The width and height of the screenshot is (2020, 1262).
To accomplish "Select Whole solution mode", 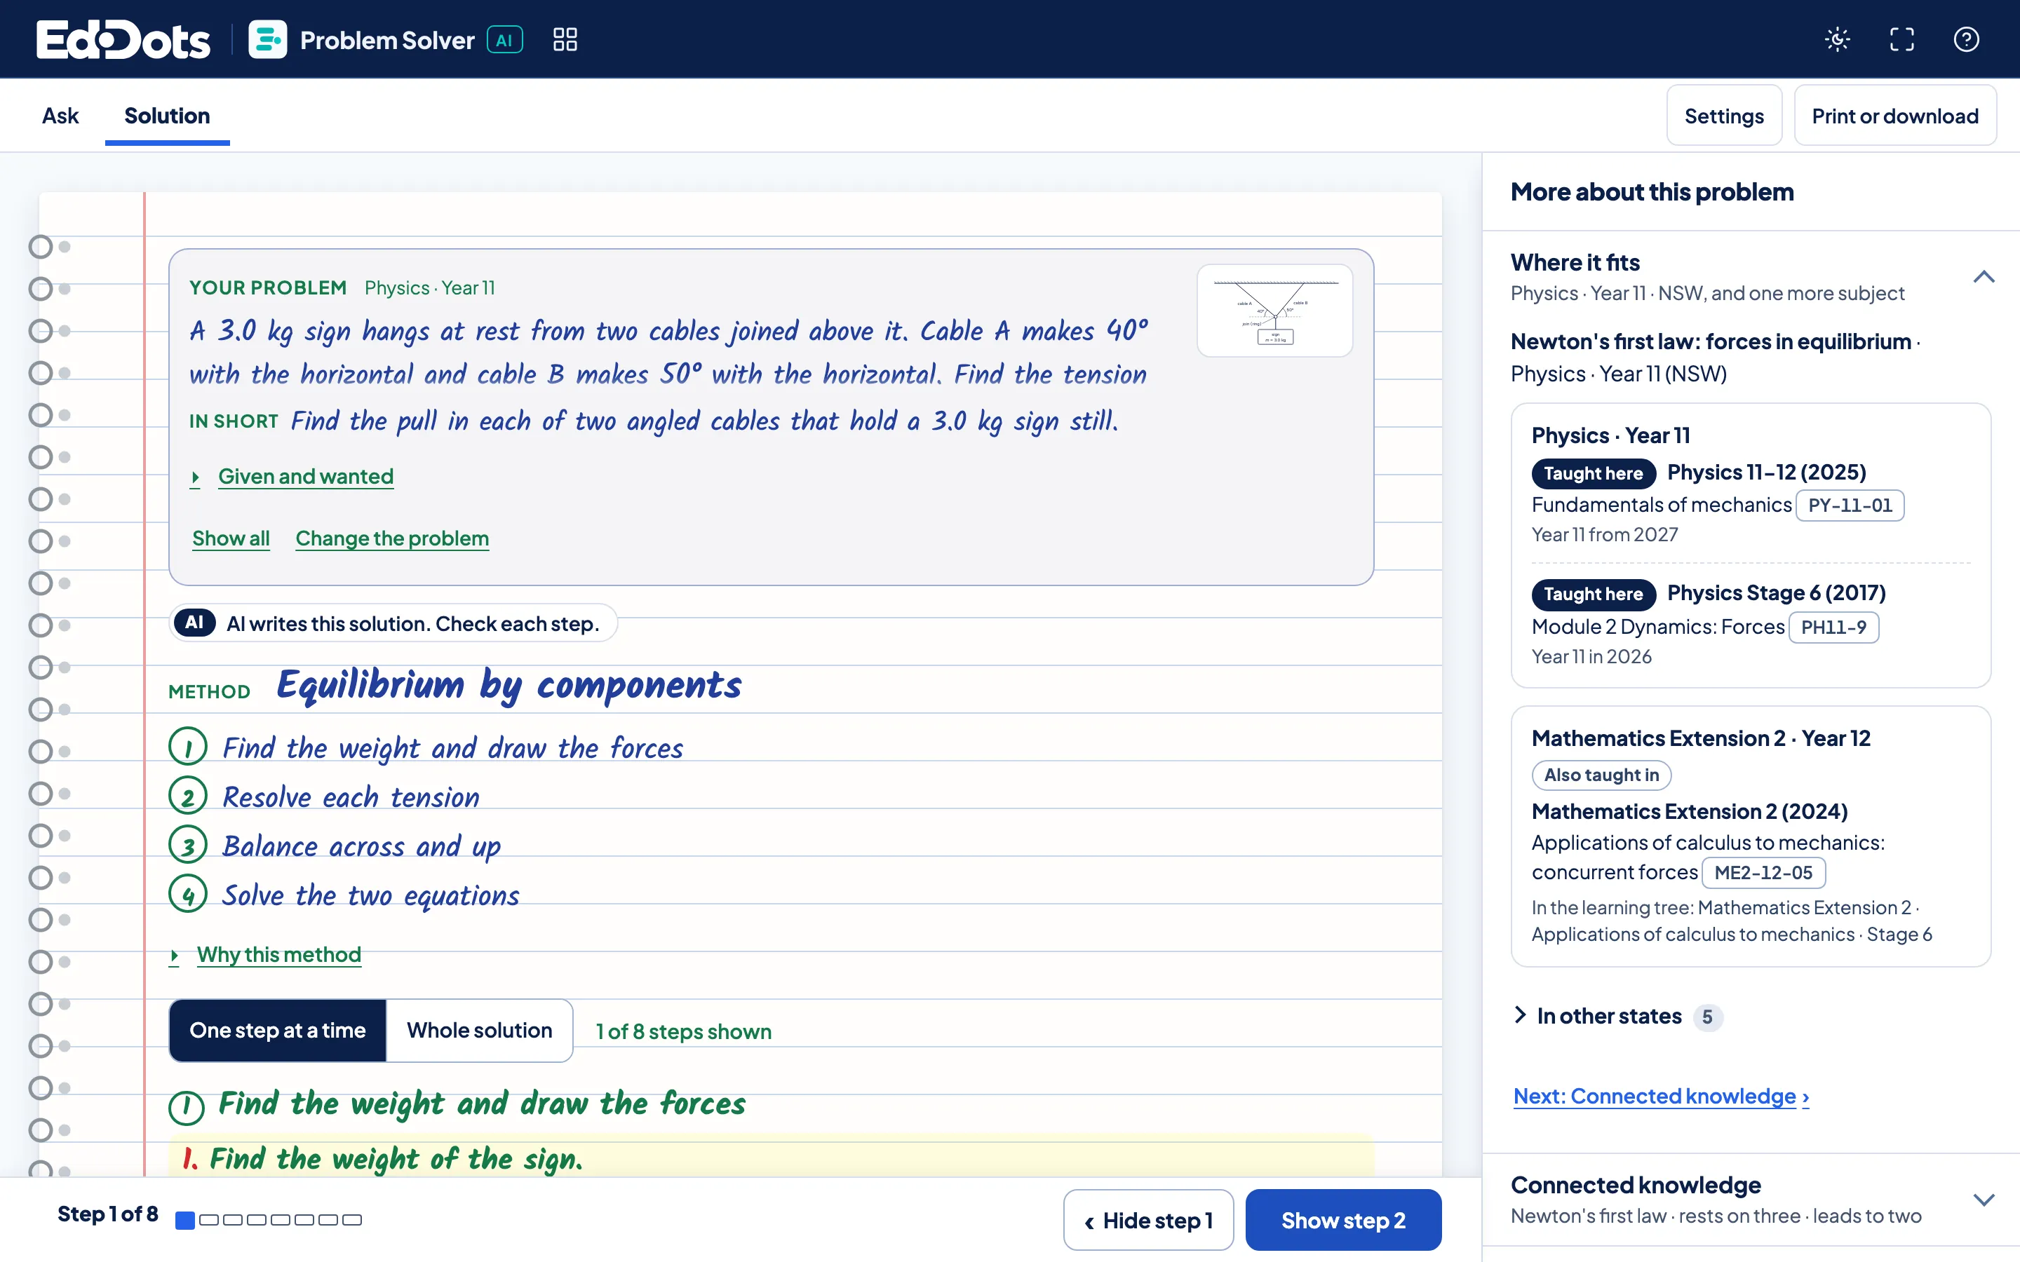I will click(x=479, y=1030).
